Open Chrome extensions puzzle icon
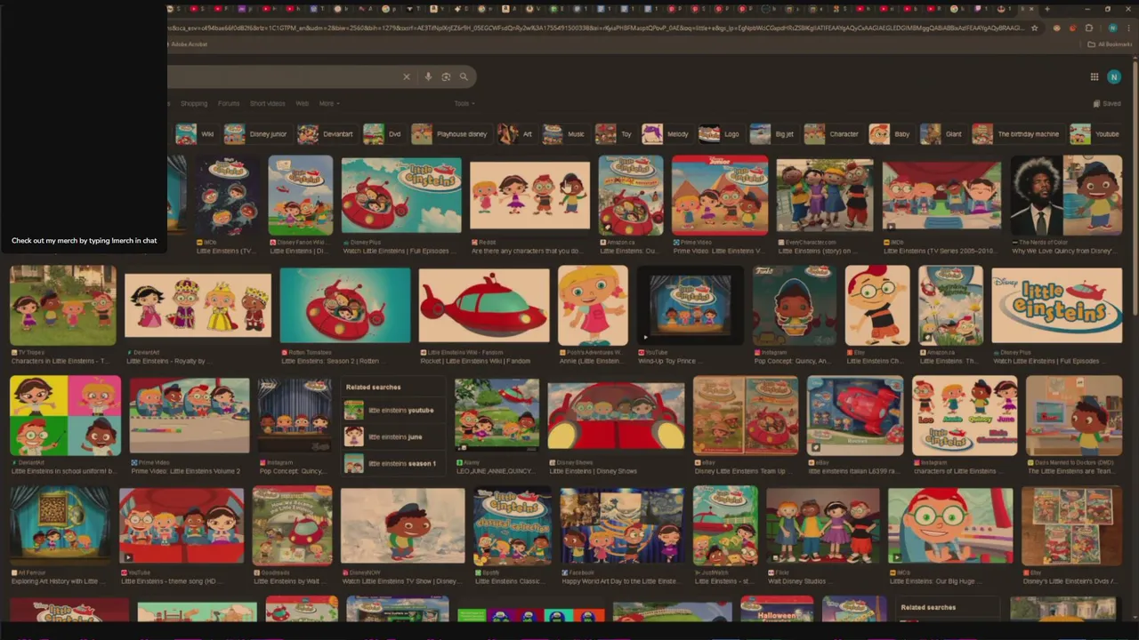Image resolution: width=1139 pixels, height=640 pixels. 1089,28
